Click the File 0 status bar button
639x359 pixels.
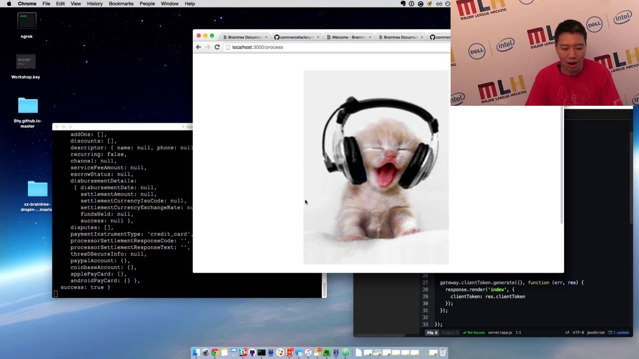[432, 333]
